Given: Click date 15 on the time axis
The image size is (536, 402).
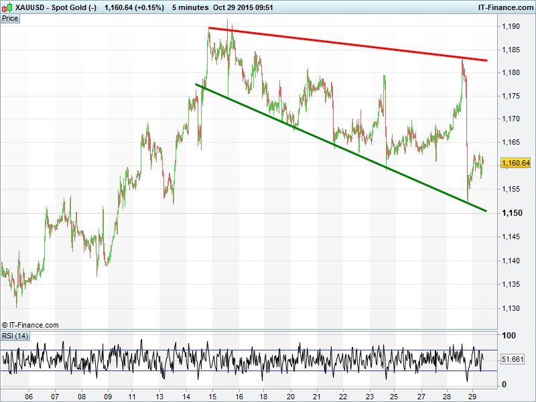Looking at the screenshot, I should pos(211,396).
